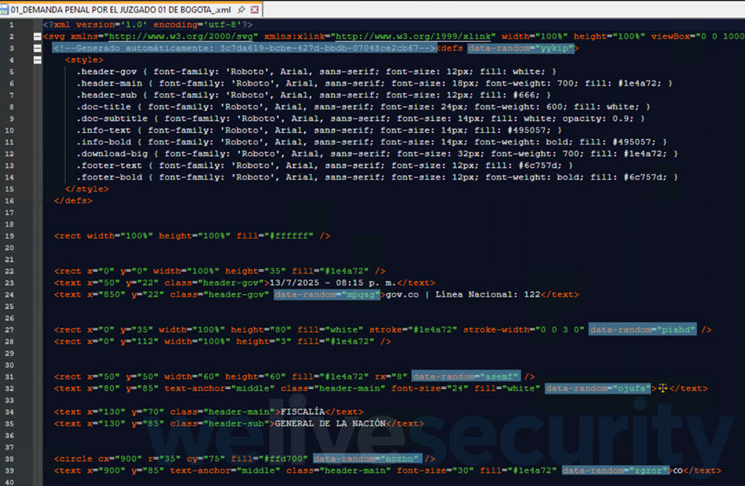Click the highlighted data-random="zgzor" attribute
The image size is (745, 486).
(615, 470)
